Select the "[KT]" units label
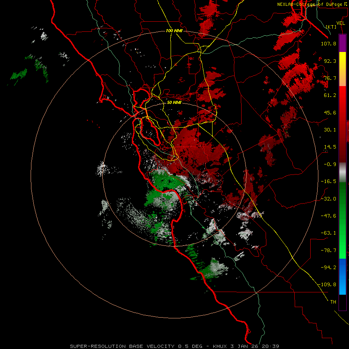The image size is (349, 349). [x=331, y=27]
